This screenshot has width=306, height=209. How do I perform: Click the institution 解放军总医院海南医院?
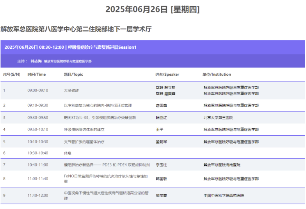point(222,165)
